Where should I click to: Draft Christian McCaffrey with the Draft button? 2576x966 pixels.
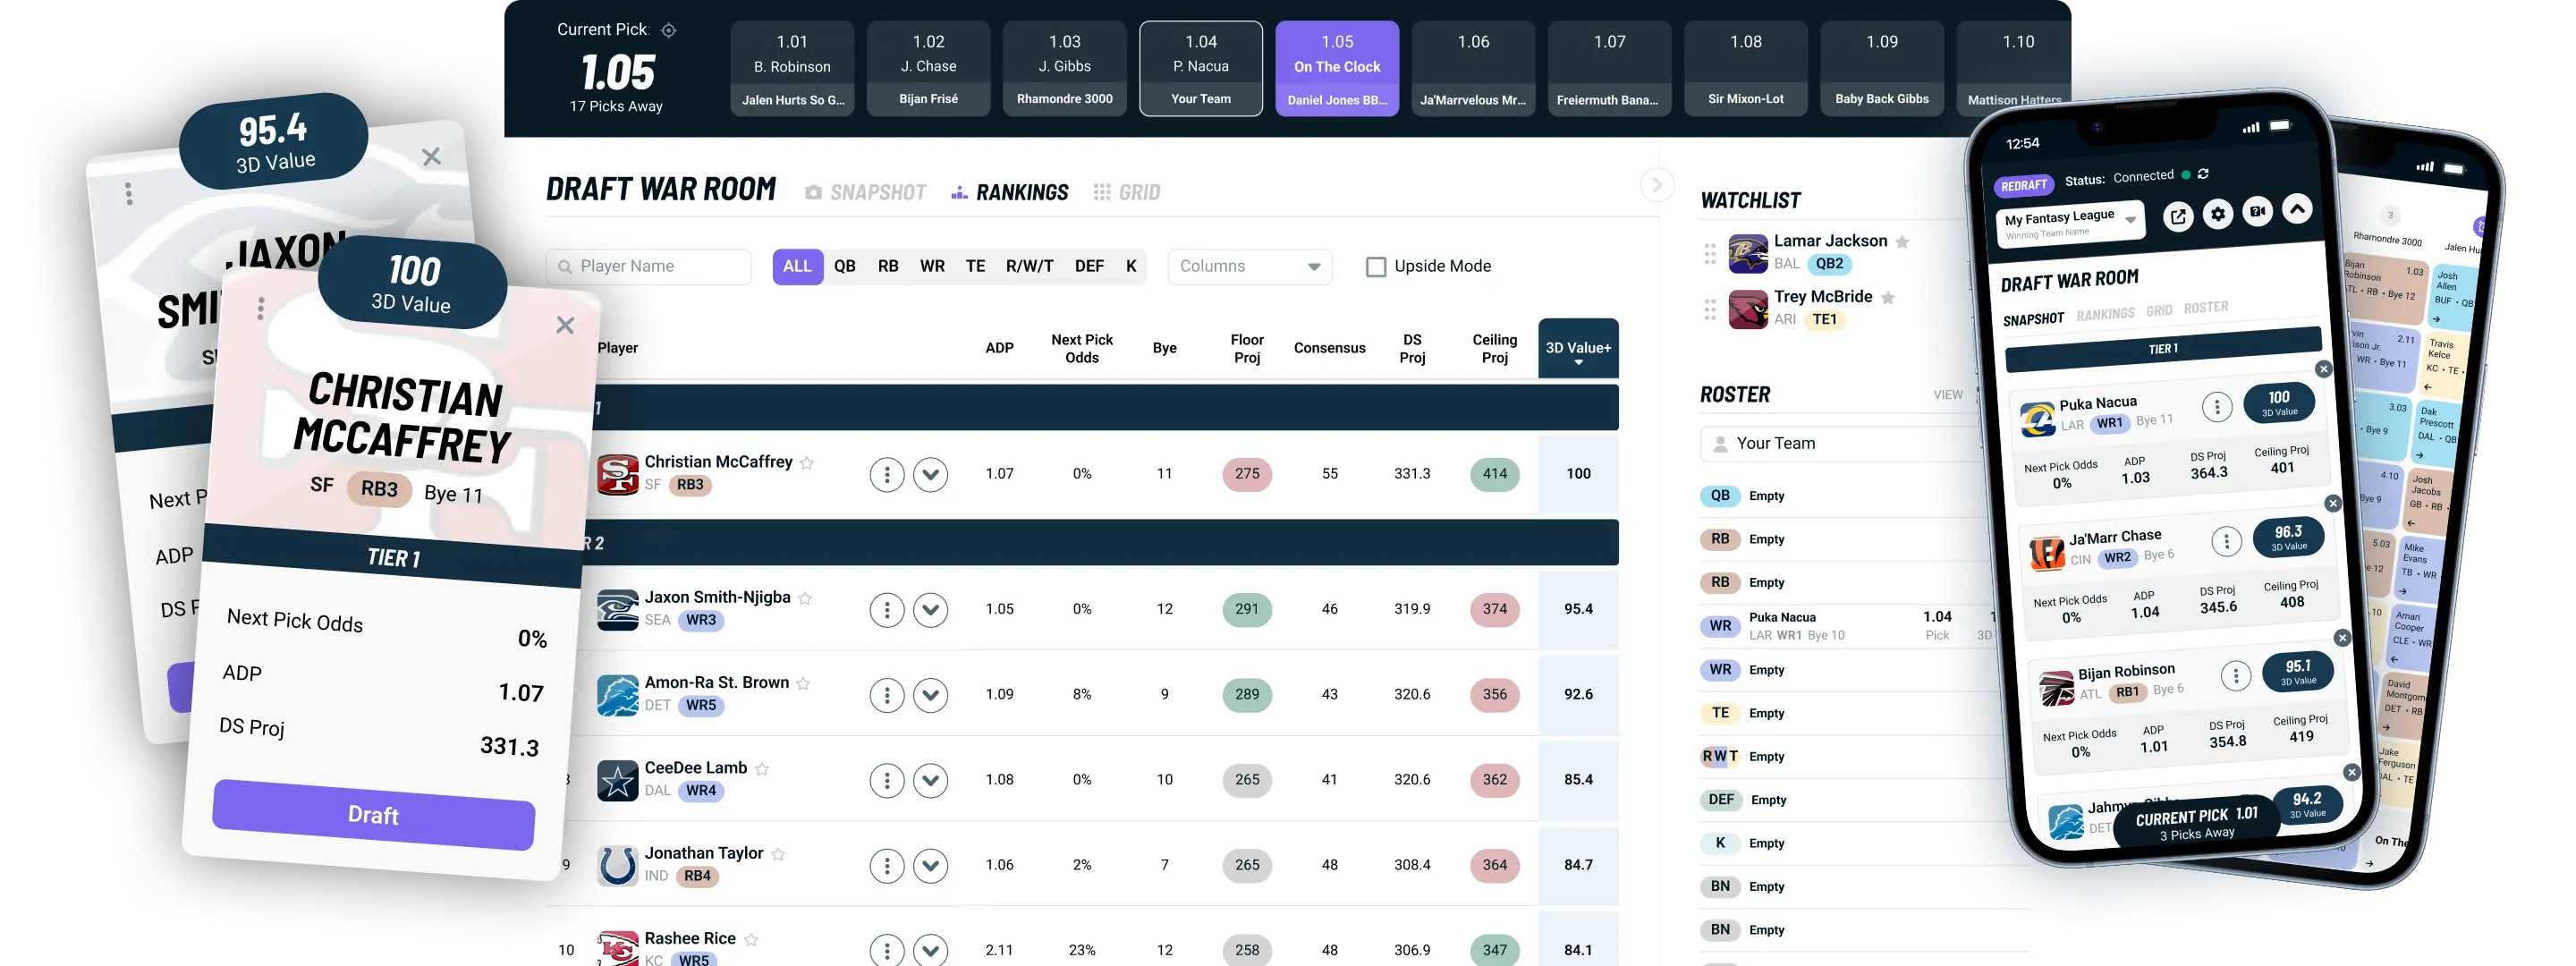pyautogui.click(x=373, y=815)
